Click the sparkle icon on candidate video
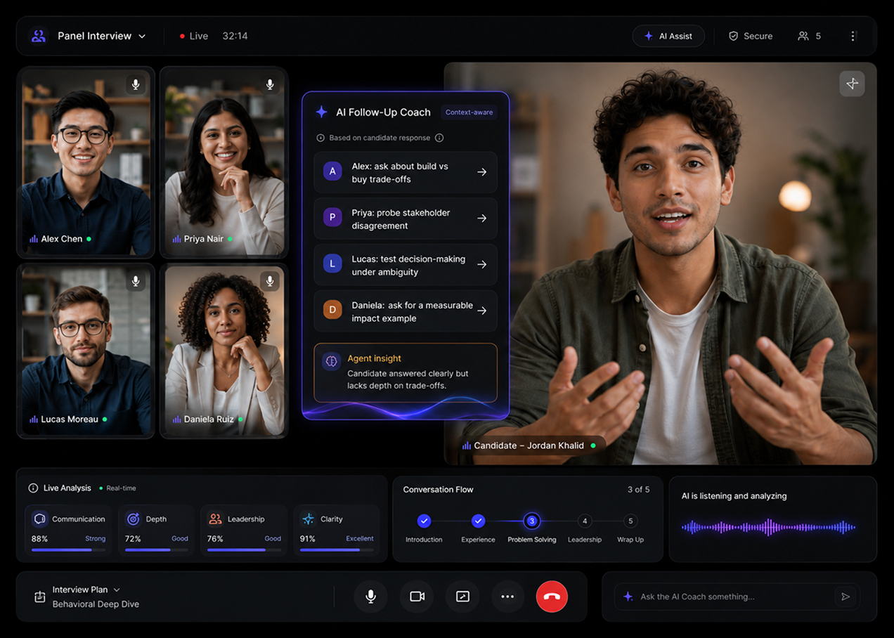 coord(852,84)
